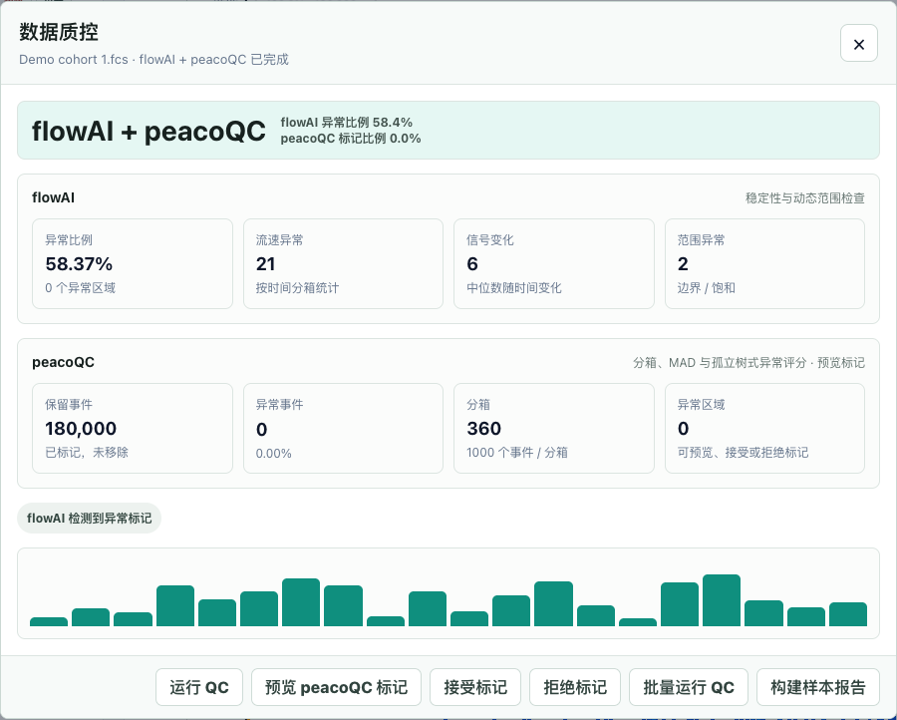Click '分箱、MAD 与孤立树式异常评分 · 预览标记' text
897x720 pixels.
748,363
